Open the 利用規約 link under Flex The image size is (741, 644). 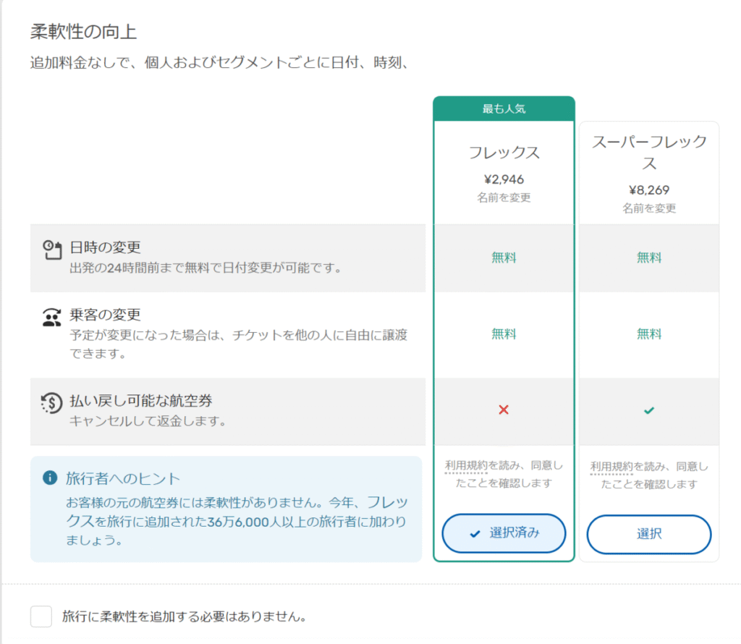(466, 466)
